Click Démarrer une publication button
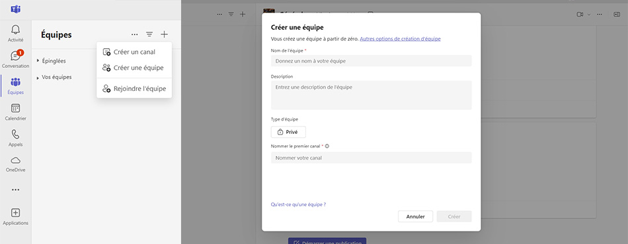 (327, 241)
